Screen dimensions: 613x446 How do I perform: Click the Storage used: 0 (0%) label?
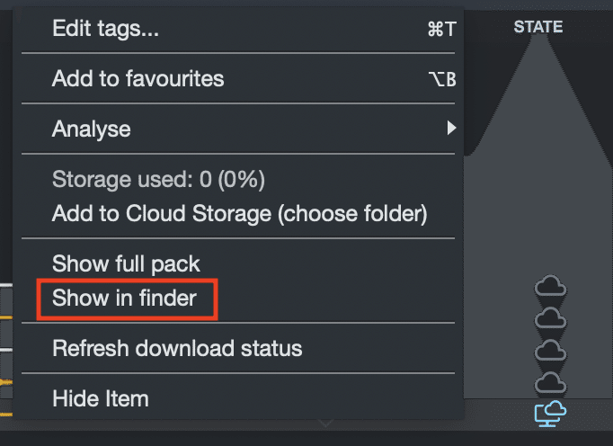158,179
